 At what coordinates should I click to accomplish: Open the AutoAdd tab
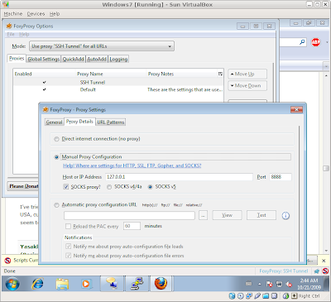coord(97,59)
